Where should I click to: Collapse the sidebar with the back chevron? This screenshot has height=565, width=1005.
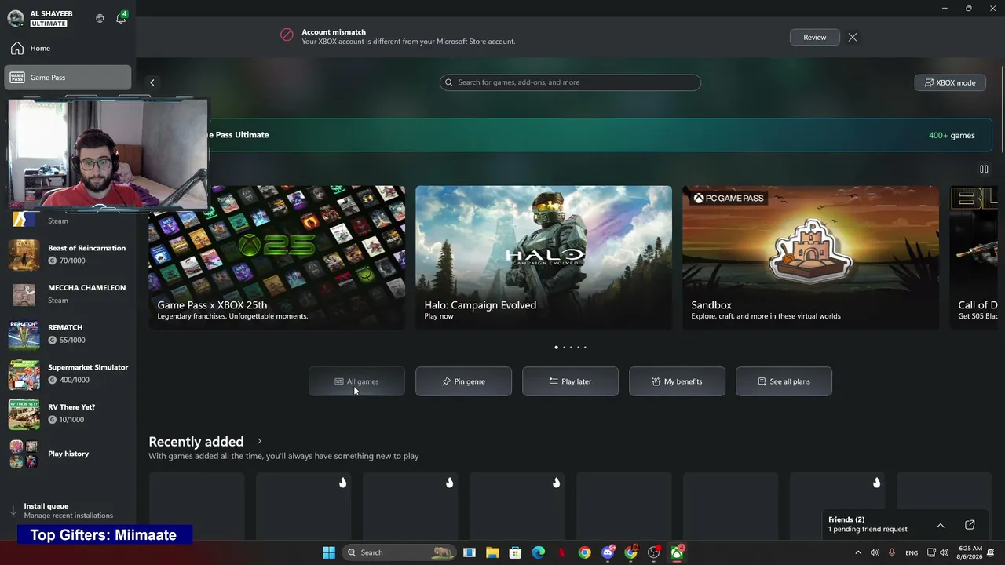[152, 82]
